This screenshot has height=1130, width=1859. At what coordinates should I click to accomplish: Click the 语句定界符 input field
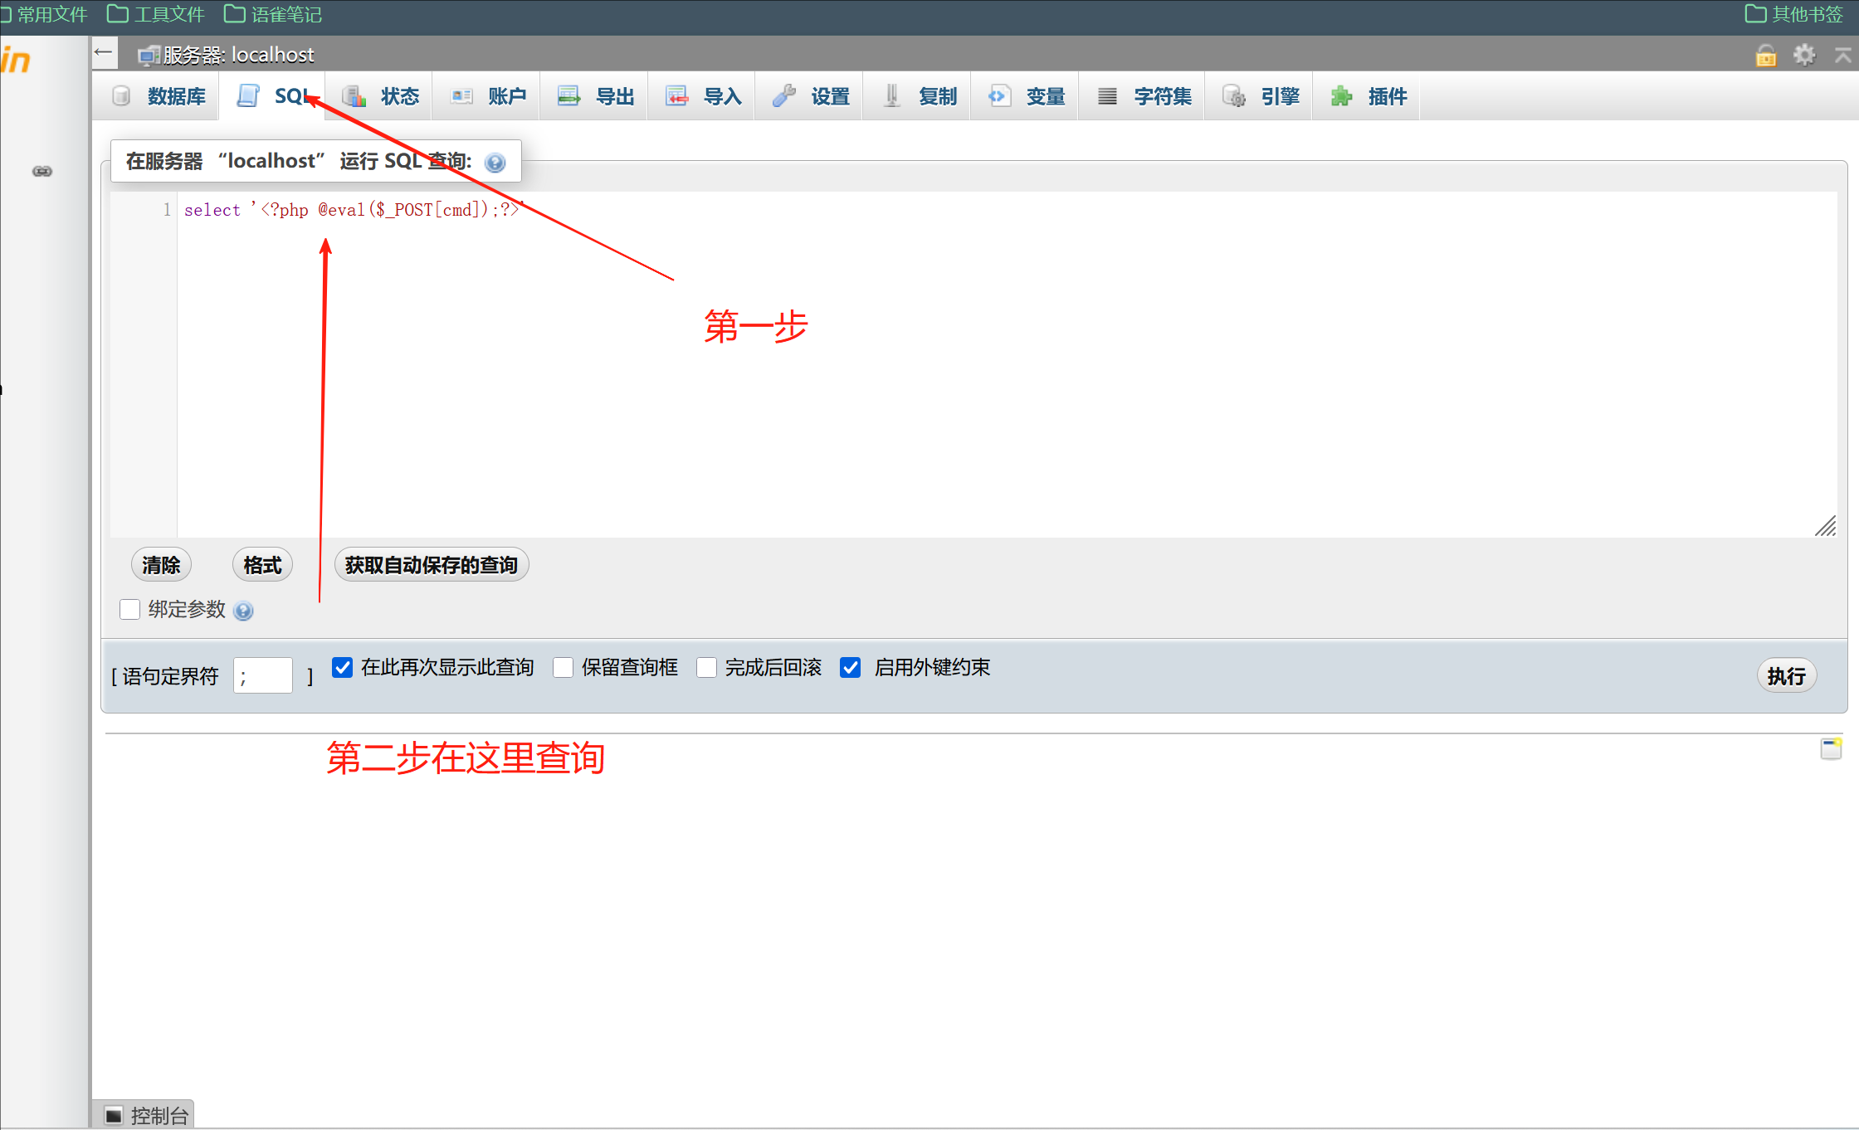pos(263,675)
